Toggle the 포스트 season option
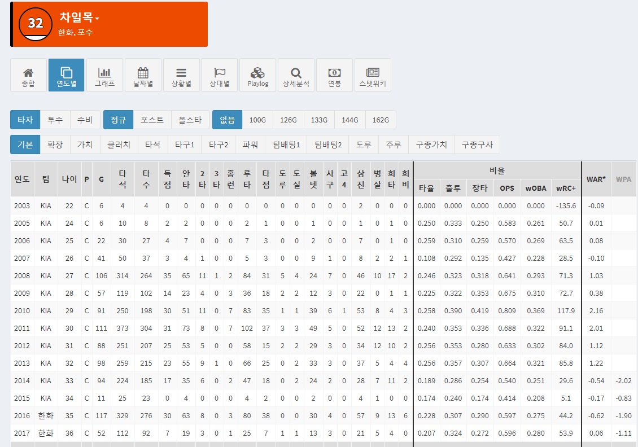This screenshot has height=447, width=638. (x=152, y=120)
